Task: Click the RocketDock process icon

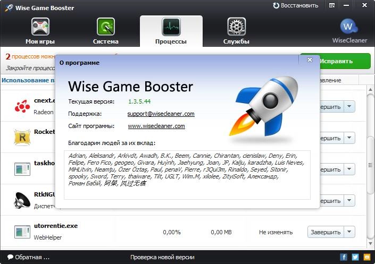Action: [x=22, y=138]
